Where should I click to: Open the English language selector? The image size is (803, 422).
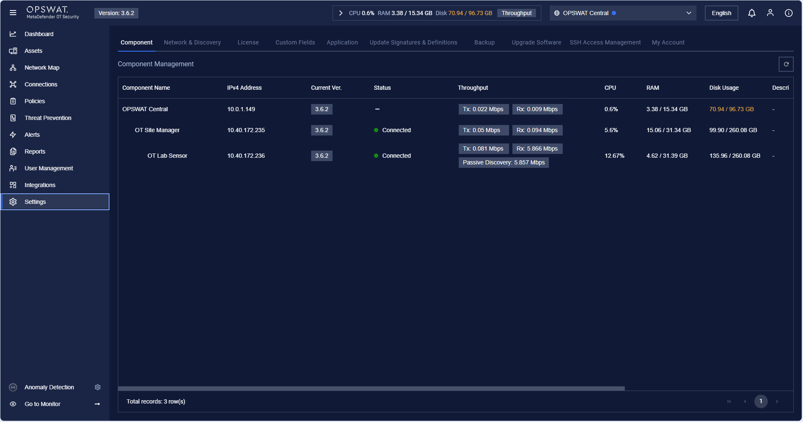[721, 13]
